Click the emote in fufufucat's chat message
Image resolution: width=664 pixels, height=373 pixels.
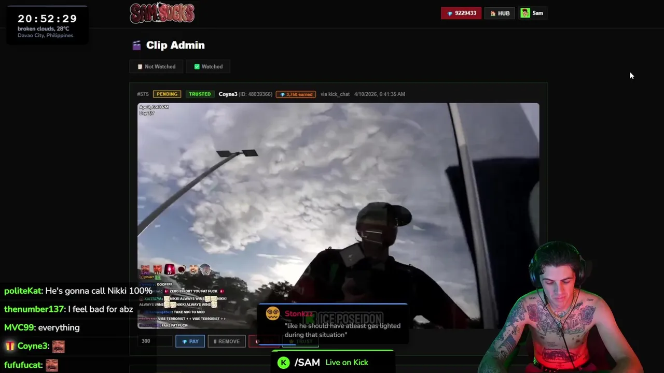(51, 365)
